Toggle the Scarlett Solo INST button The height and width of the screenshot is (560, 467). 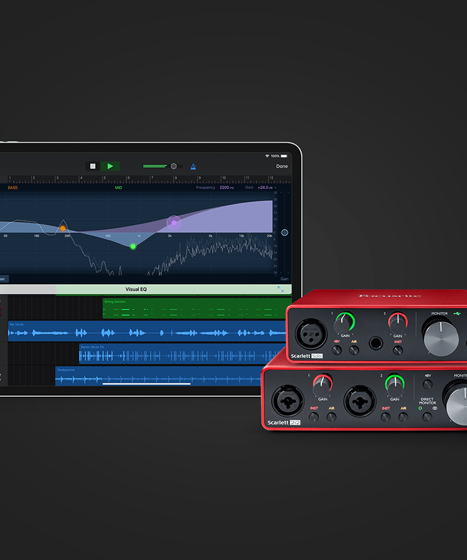(397, 350)
